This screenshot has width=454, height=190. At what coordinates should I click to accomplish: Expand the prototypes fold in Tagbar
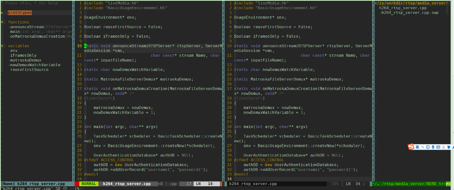[2, 13]
